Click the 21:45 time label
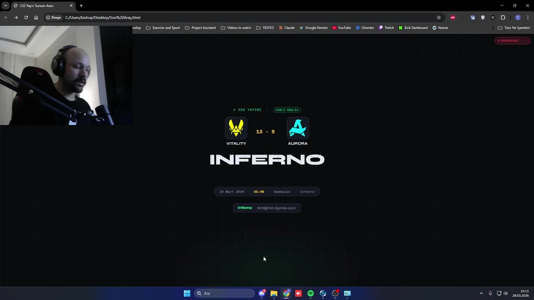The image size is (534, 300). (x=259, y=192)
